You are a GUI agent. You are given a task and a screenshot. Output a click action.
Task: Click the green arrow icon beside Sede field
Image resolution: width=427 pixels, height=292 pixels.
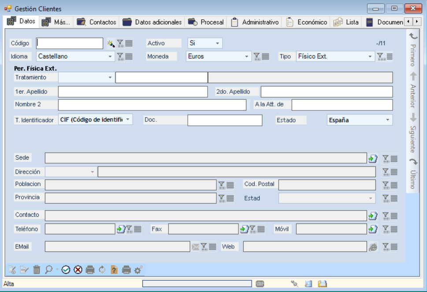pos(373,158)
